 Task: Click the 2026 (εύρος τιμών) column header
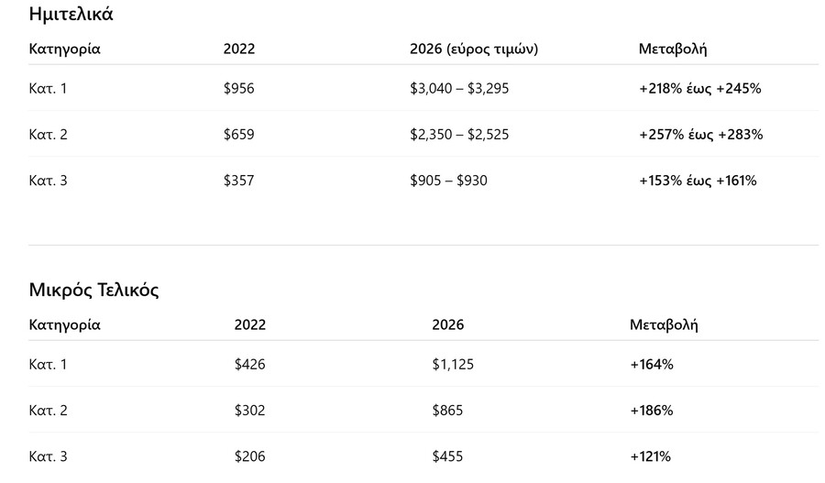coord(473,49)
